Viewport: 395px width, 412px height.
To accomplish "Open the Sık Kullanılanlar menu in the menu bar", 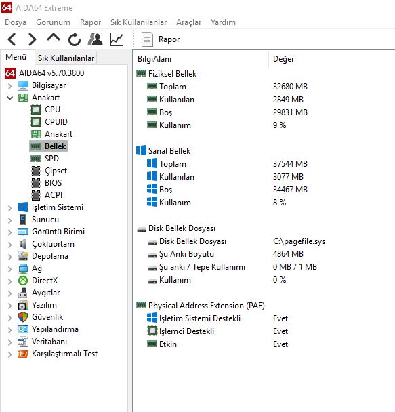I will 138,22.
